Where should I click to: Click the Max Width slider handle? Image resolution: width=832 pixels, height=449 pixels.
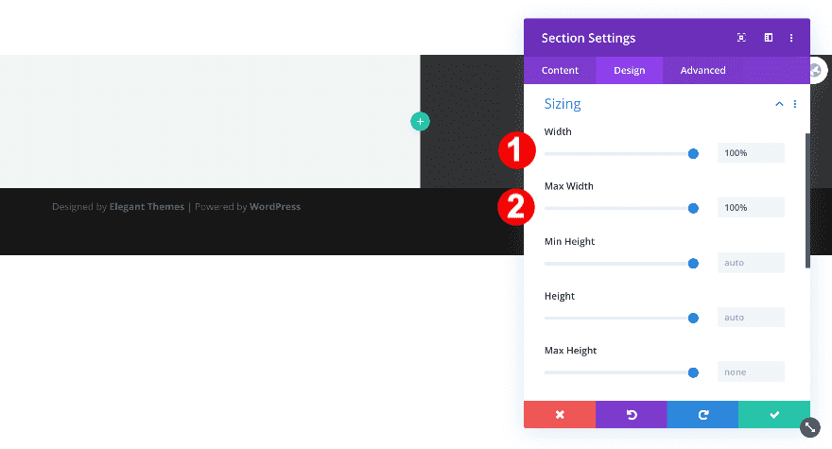pos(693,208)
